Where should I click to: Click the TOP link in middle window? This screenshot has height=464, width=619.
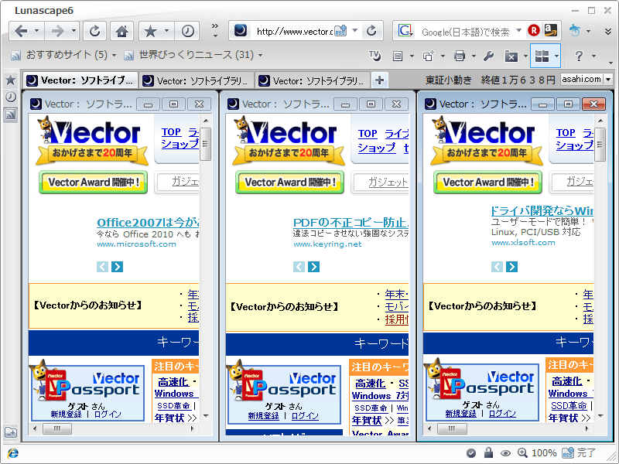pyautogui.click(x=368, y=134)
